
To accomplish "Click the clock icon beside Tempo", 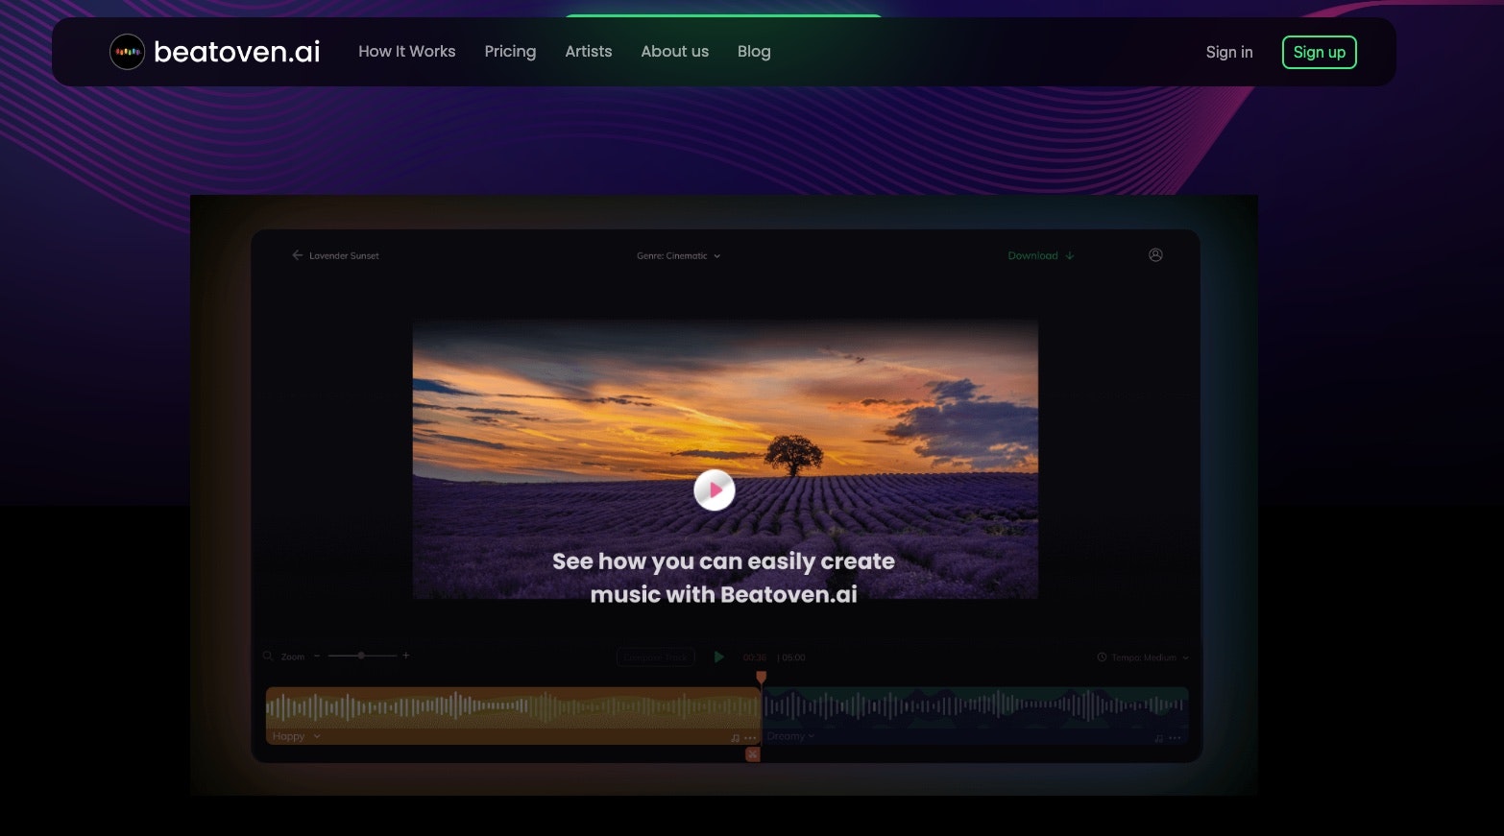I will tap(1102, 657).
